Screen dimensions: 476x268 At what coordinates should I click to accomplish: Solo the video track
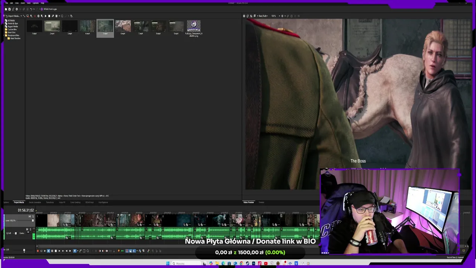33,216
